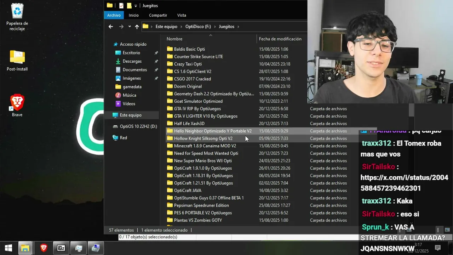Select CSGO 2017 Cracked folder
This screenshot has width=453, height=255.
coord(192,79)
